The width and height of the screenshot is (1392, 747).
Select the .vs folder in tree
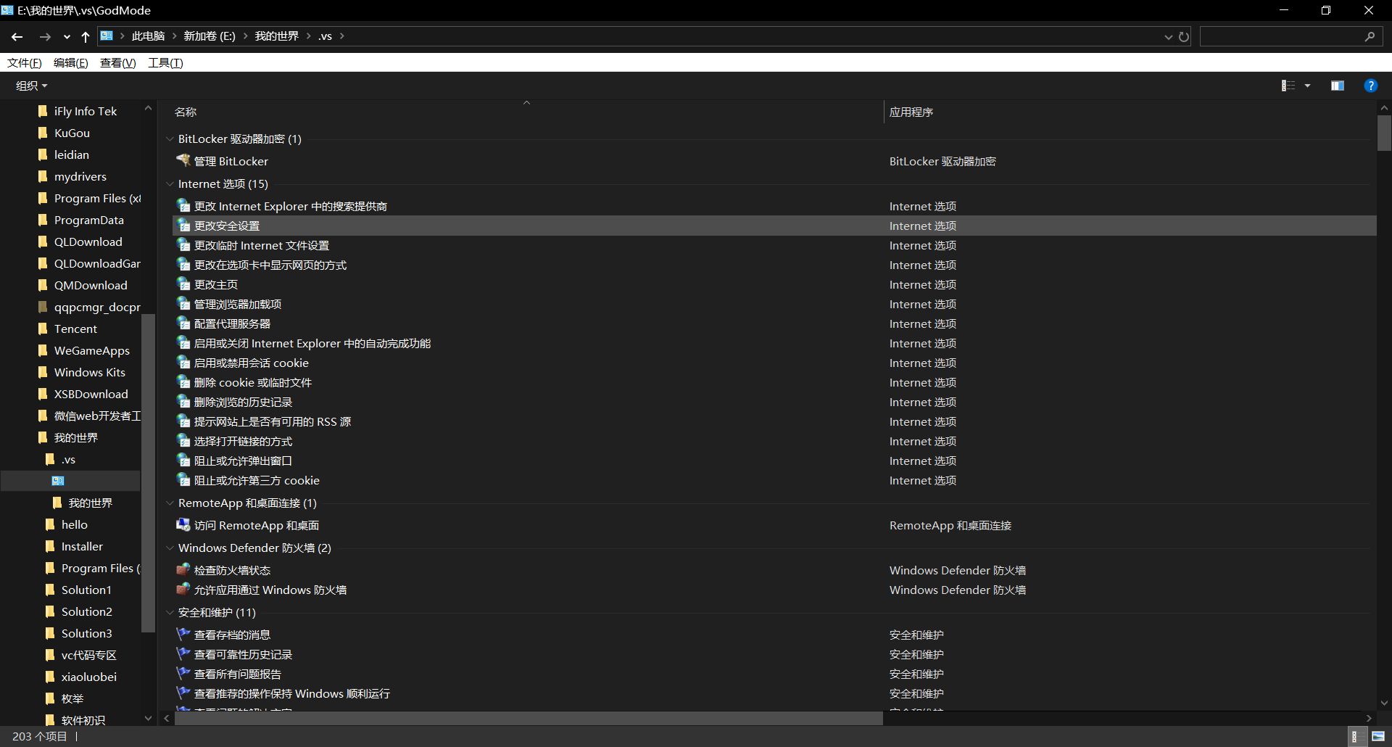(68, 460)
